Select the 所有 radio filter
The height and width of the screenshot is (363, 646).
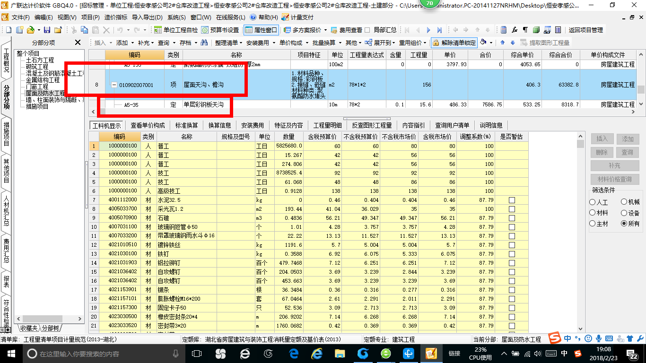click(x=624, y=224)
